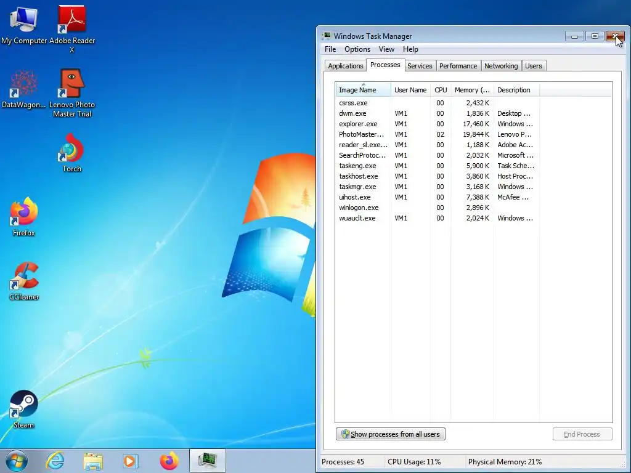Image resolution: width=631 pixels, height=473 pixels.
Task: Open the Options menu
Action: coord(357,49)
